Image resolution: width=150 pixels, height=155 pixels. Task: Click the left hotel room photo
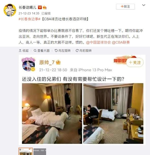pyautogui.click(x=52, y=113)
